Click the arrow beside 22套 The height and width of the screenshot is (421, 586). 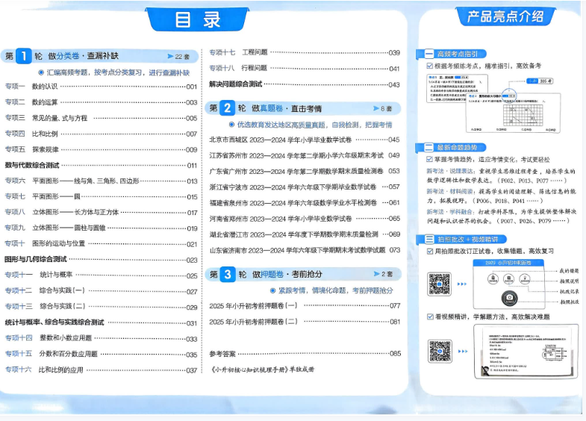pyautogui.click(x=170, y=57)
